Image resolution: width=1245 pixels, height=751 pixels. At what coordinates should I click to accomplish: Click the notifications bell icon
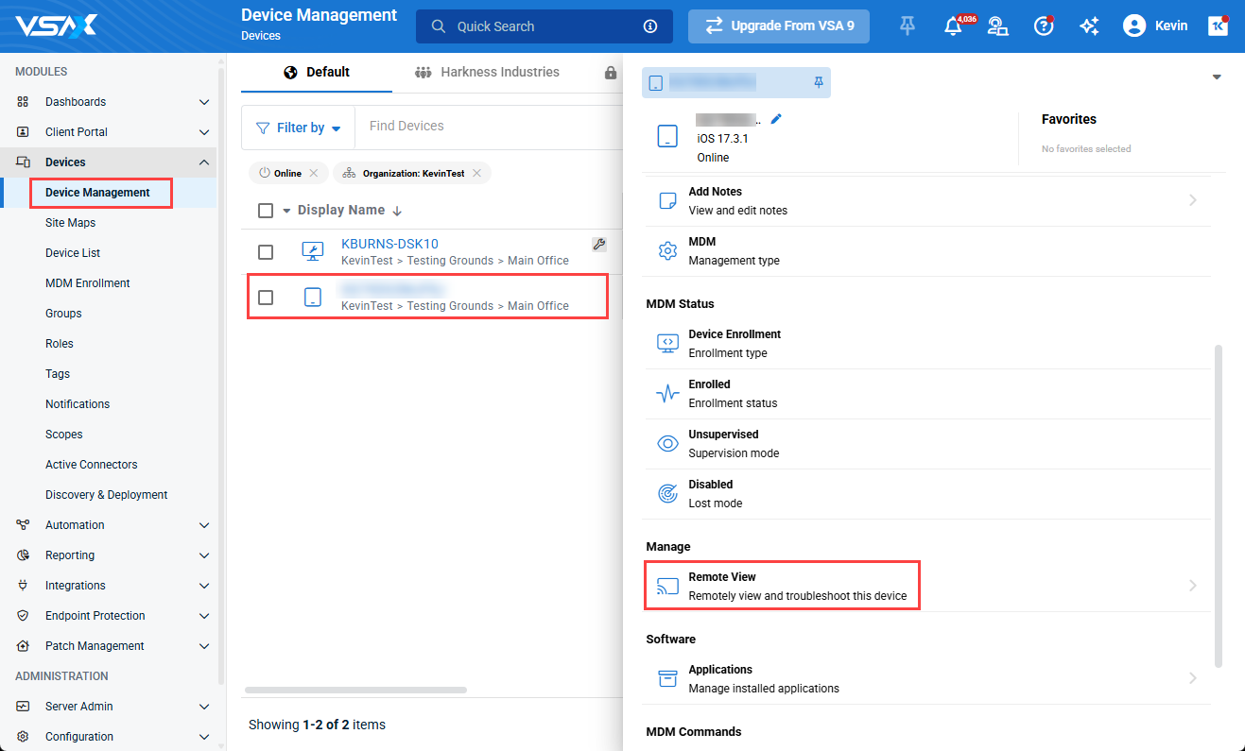953,26
